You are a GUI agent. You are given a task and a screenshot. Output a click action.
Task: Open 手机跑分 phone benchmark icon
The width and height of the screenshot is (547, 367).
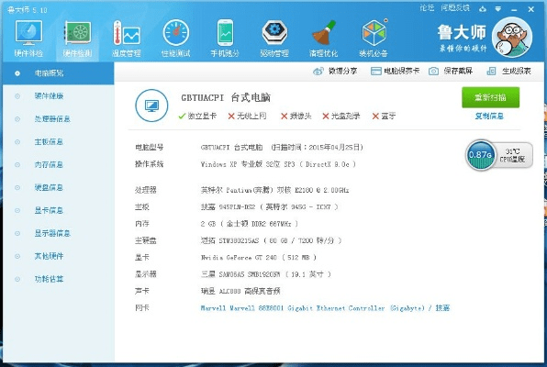coord(225,33)
